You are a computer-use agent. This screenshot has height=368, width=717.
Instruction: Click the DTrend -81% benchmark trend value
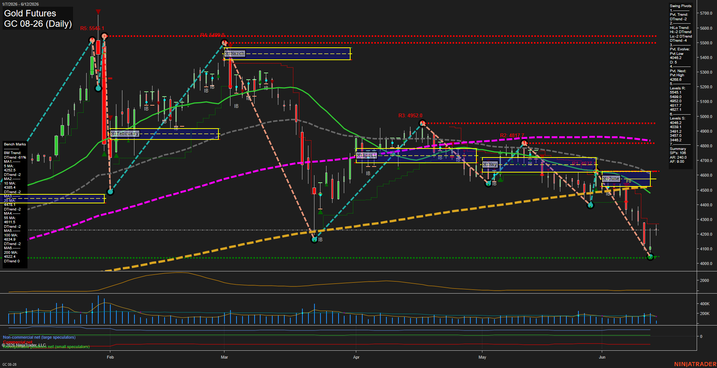(15, 157)
